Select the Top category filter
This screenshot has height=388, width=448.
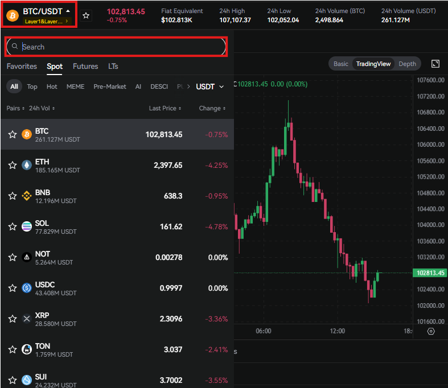[32, 86]
